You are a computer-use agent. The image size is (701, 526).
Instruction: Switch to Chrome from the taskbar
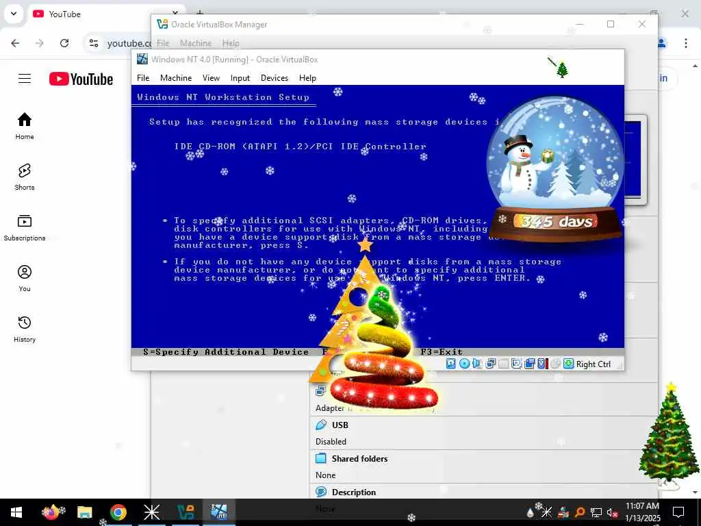coord(118,512)
